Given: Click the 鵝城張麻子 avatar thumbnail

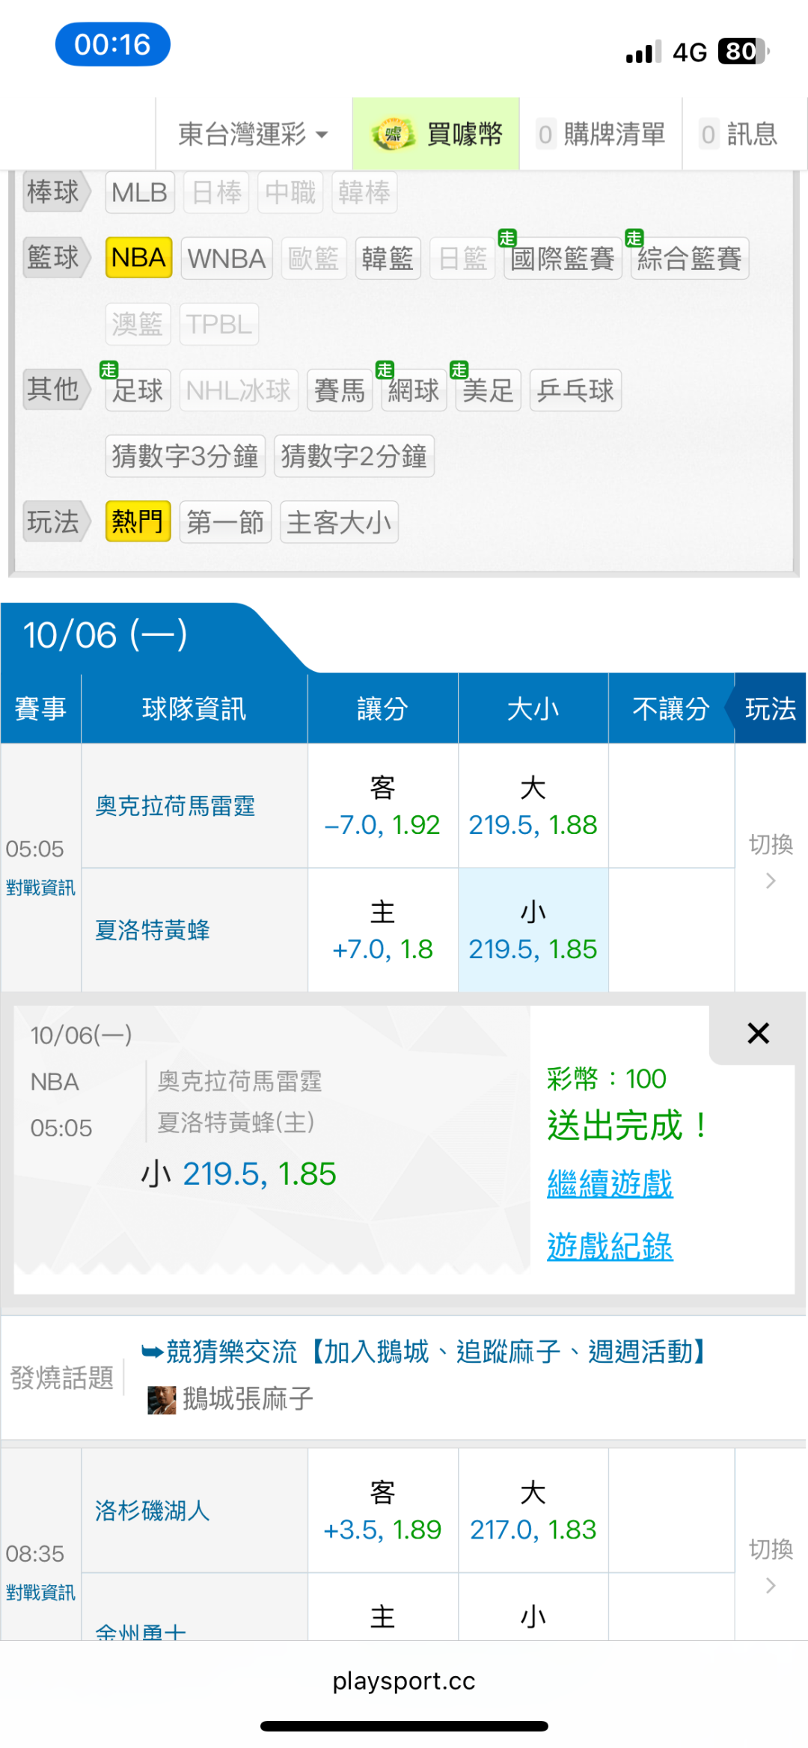Looking at the screenshot, I should (x=162, y=1399).
